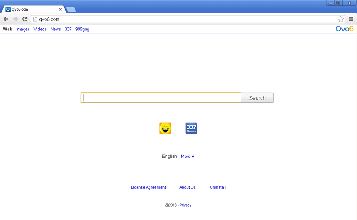Screen dimensions: 357x220
Task: Open a new tab
Action: click(71, 9)
